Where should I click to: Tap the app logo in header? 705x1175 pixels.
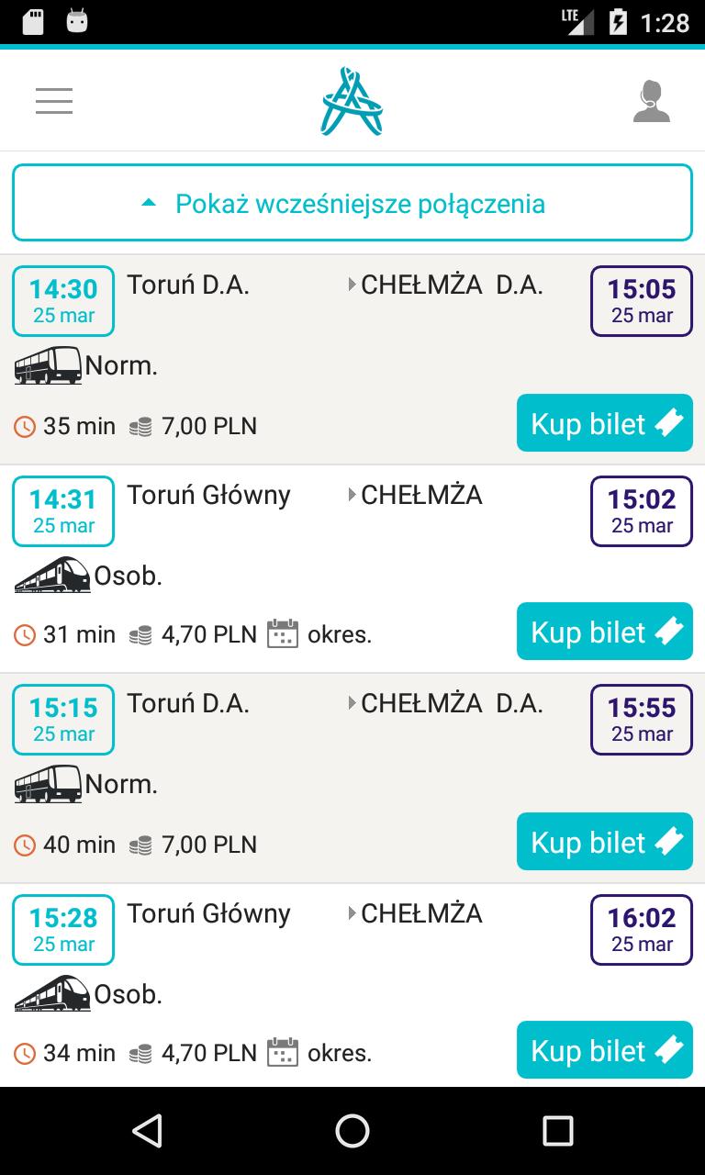click(352, 101)
